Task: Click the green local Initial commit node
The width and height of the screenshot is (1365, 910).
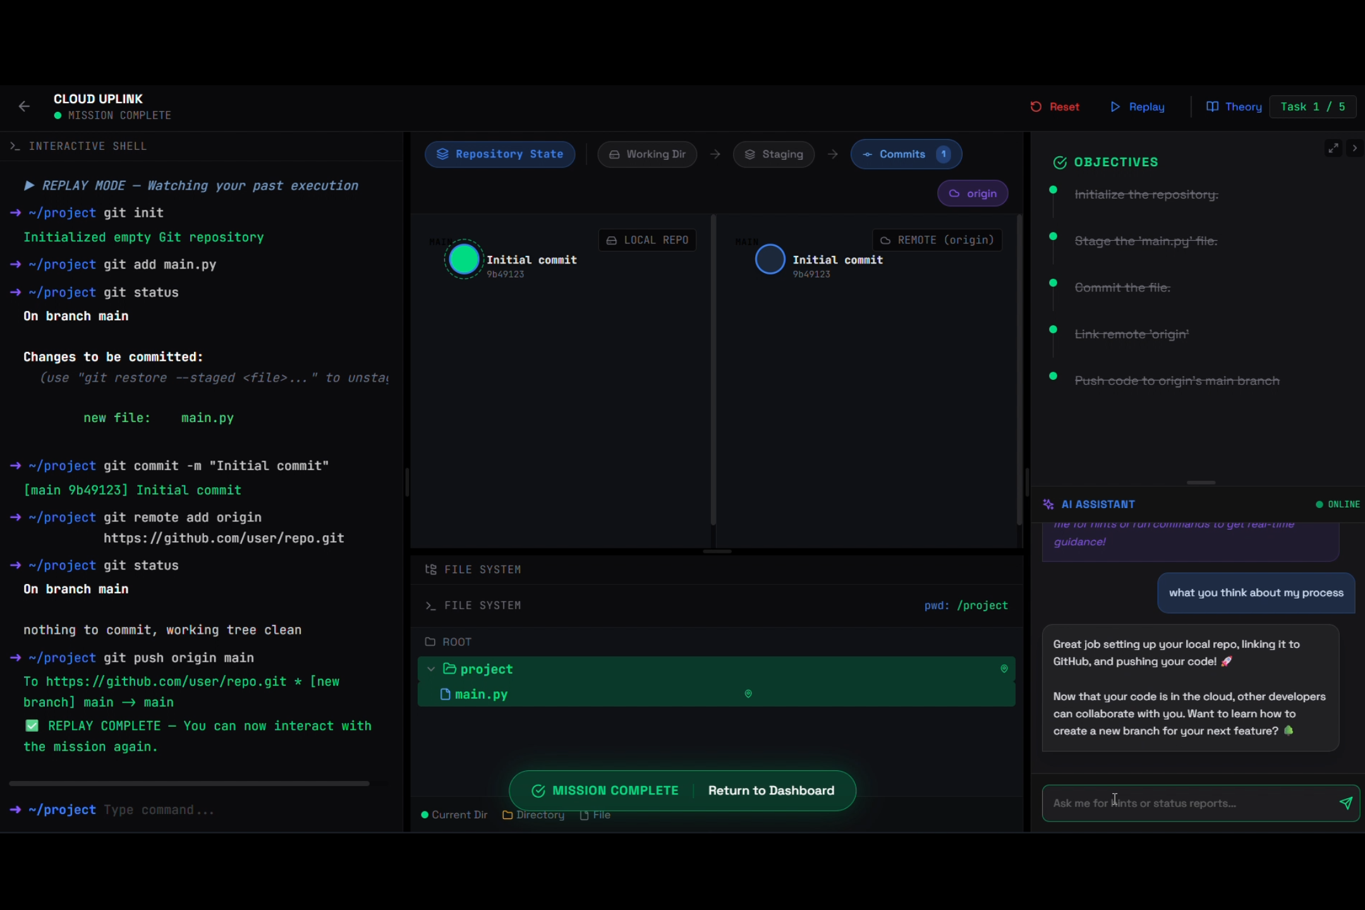Action: pos(464,259)
